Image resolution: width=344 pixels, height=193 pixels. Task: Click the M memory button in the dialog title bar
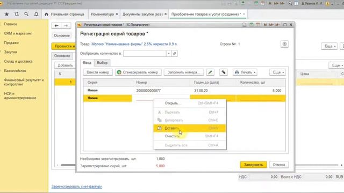click(x=265, y=25)
